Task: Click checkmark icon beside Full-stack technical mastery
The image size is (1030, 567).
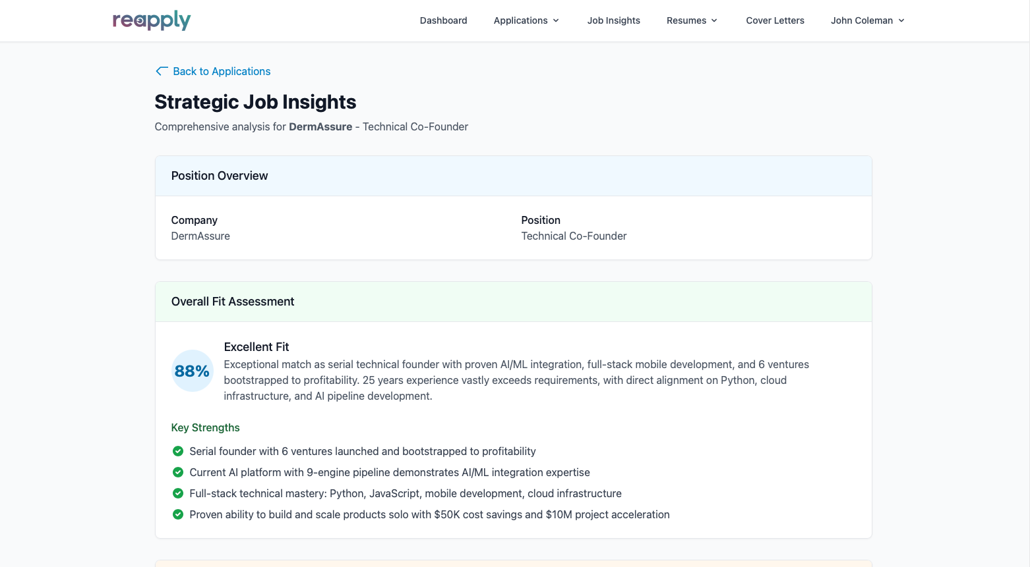Action: click(x=178, y=493)
